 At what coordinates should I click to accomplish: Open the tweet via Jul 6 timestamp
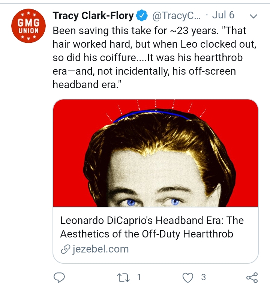pyautogui.click(x=223, y=15)
